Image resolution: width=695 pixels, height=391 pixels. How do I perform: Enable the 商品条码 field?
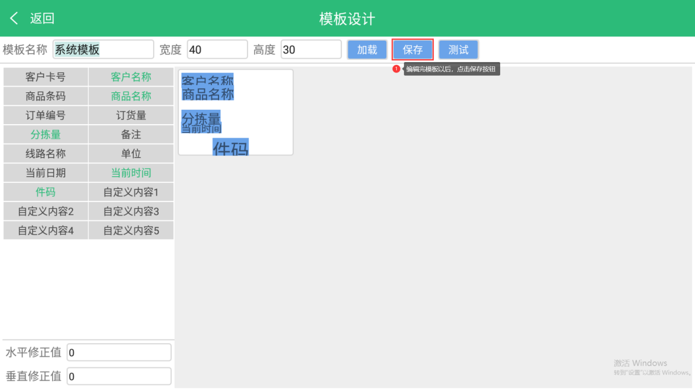pyautogui.click(x=46, y=97)
